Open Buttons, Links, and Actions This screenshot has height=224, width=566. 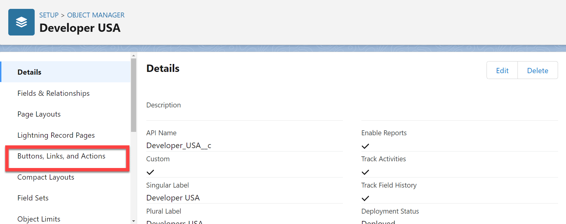click(x=61, y=156)
